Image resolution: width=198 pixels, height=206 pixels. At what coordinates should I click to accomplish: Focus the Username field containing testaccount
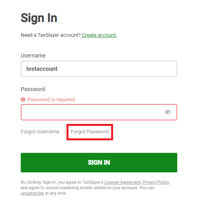click(99, 69)
